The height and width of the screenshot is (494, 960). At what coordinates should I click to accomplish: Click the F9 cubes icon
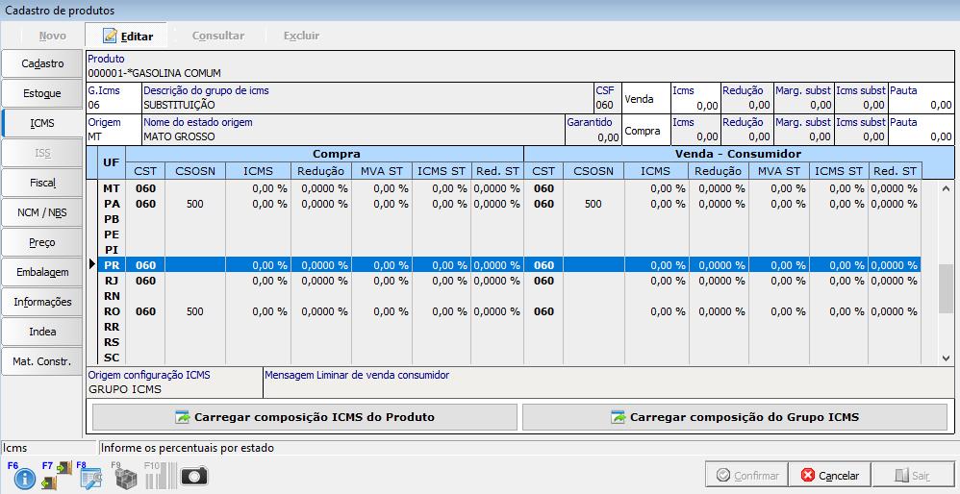coord(126,477)
